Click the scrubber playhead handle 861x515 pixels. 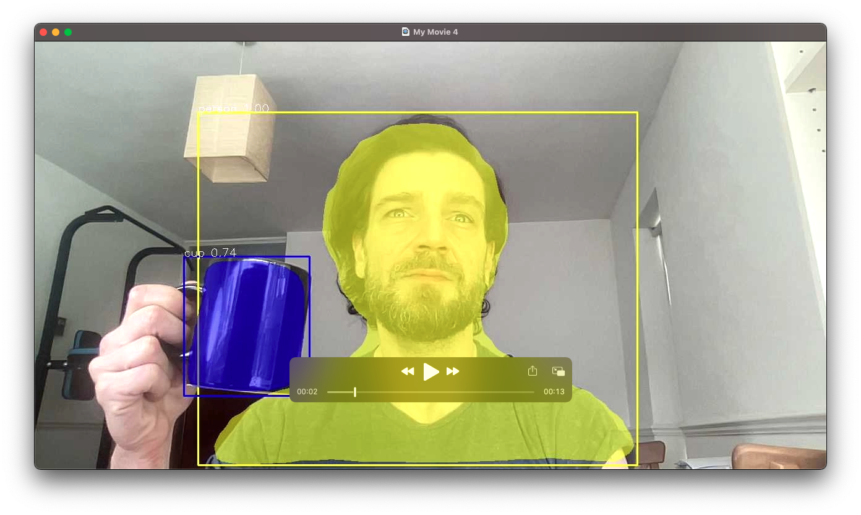pyautogui.click(x=355, y=392)
